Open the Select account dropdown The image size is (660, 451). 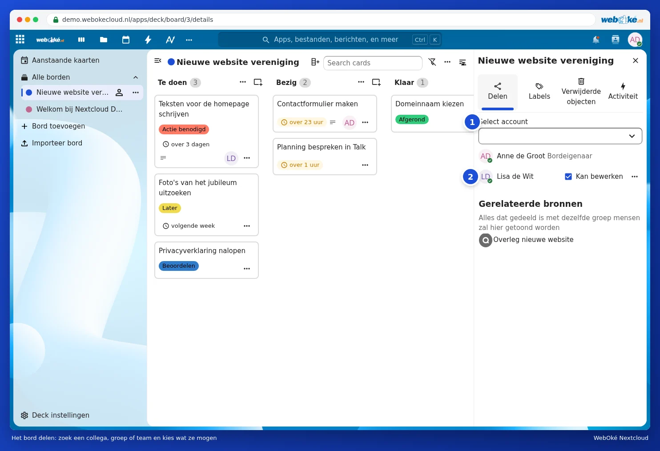coord(560,136)
